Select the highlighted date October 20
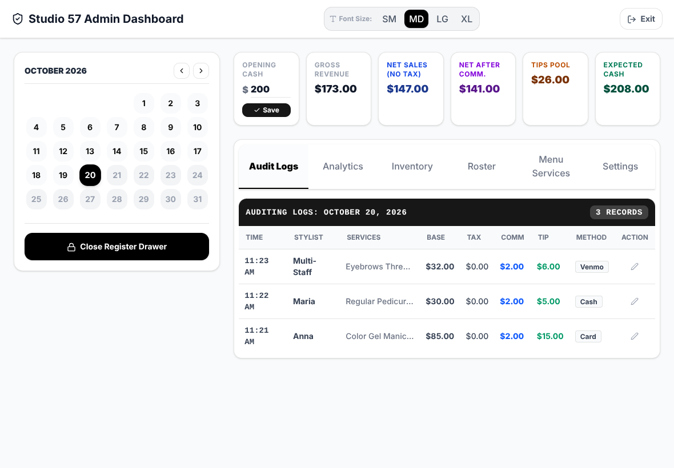Screen dimensions: 674x468 (90, 175)
